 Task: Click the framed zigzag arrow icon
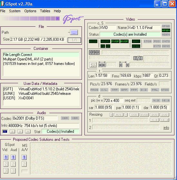(x=93, y=65)
